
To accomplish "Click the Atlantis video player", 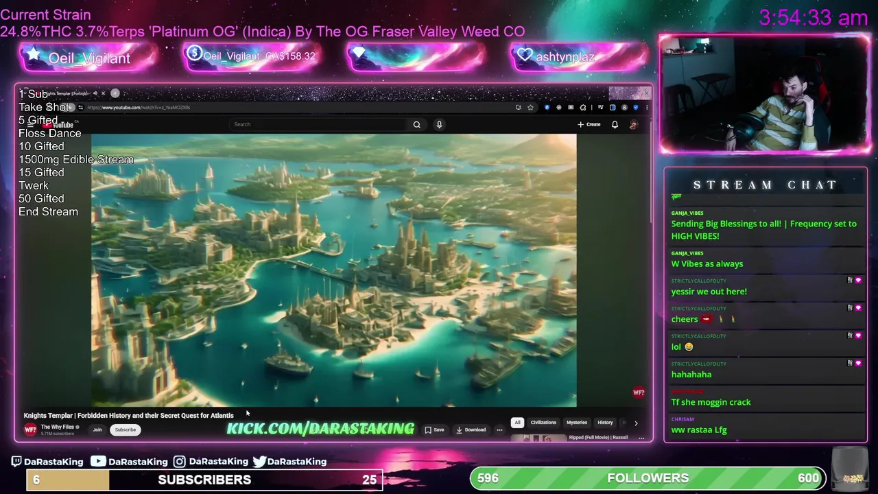I will click(x=334, y=270).
